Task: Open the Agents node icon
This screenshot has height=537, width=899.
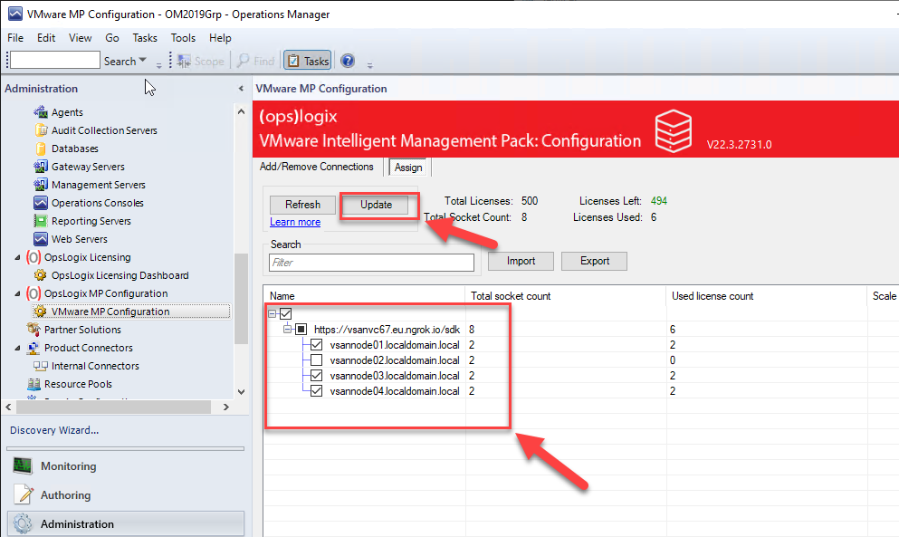Action: pyautogui.click(x=40, y=112)
